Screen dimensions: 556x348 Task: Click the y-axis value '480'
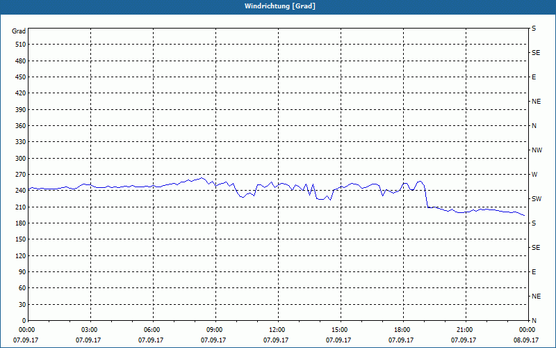tap(21, 61)
